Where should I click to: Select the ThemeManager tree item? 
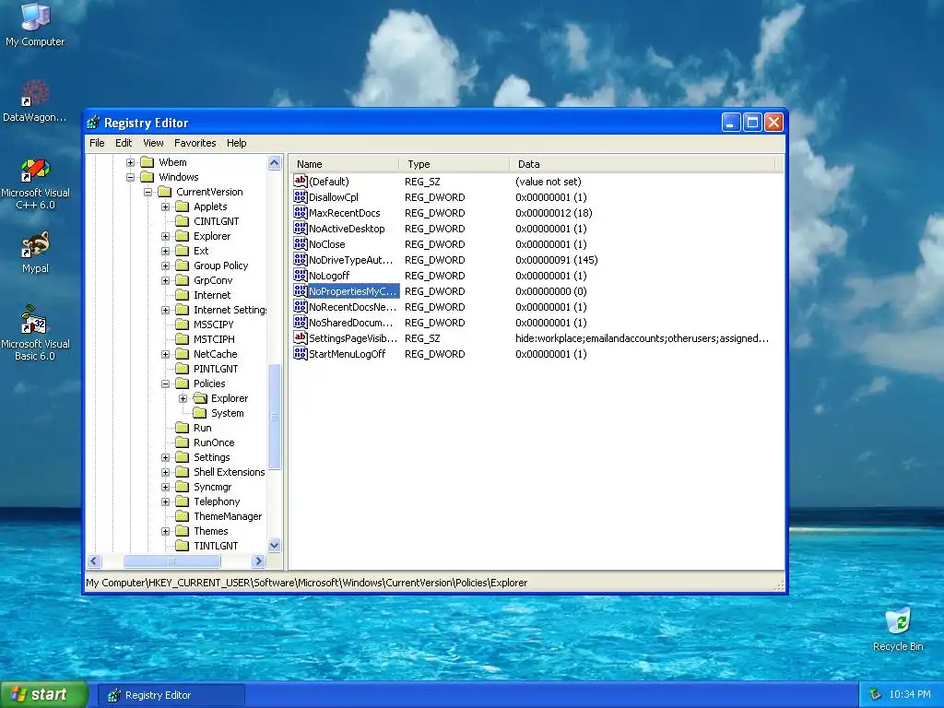pos(228,516)
